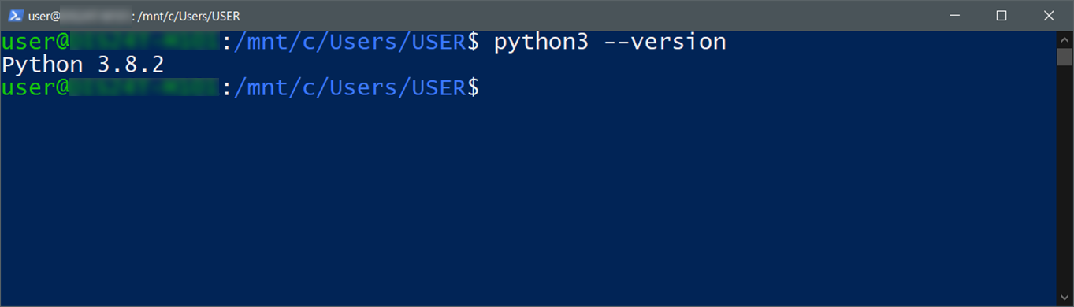This screenshot has width=1074, height=307.
Task: Place cursor after the last prompt's dollar sign
Action: 488,88
